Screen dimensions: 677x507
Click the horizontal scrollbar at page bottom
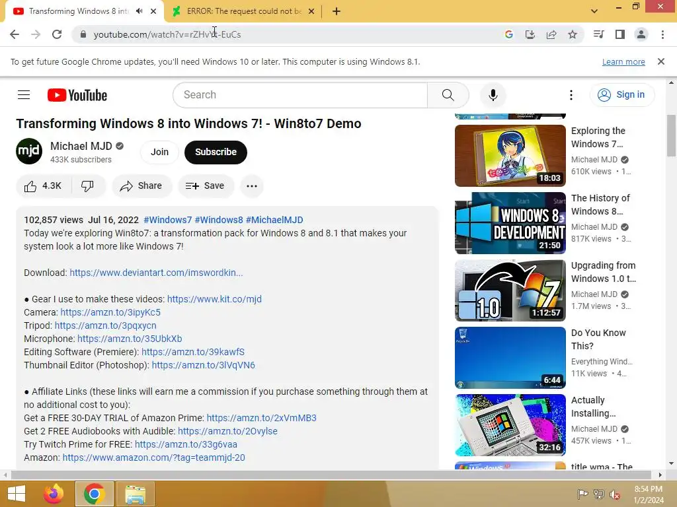[x=331, y=475]
